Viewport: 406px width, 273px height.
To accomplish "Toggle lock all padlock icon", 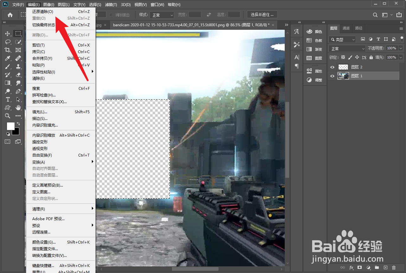I will click(371, 58).
